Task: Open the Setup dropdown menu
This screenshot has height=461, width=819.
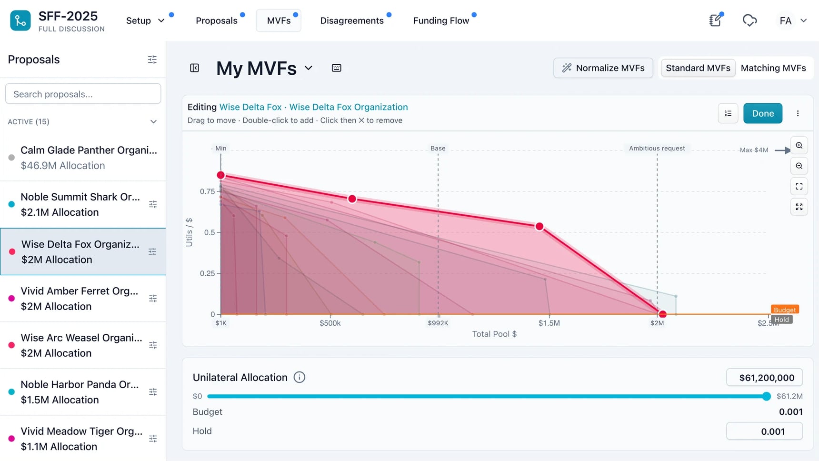Action: click(145, 20)
